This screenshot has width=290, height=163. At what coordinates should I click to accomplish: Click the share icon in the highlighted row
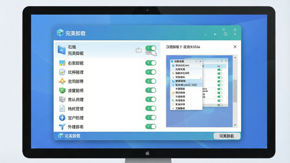point(139,50)
